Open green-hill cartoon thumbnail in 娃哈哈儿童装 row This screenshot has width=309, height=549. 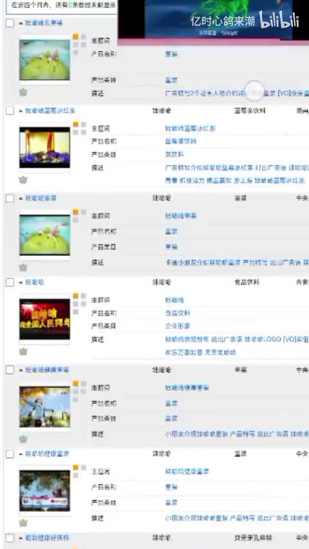(x=44, y=60)
